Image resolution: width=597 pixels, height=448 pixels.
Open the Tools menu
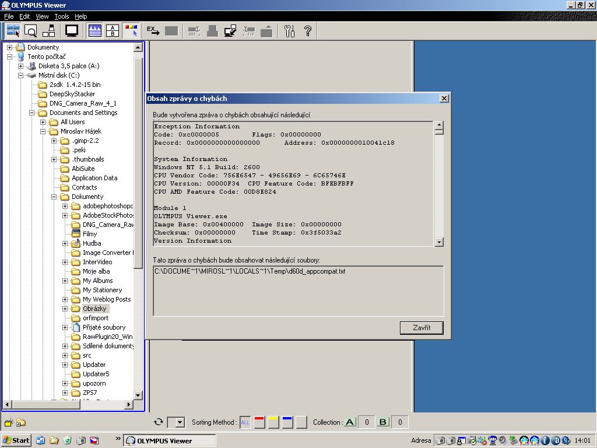(61, 16)
